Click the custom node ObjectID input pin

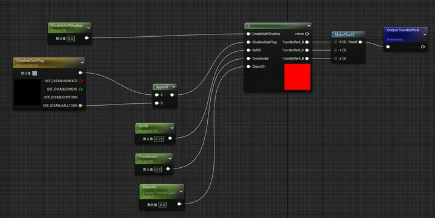coord(248,66)
